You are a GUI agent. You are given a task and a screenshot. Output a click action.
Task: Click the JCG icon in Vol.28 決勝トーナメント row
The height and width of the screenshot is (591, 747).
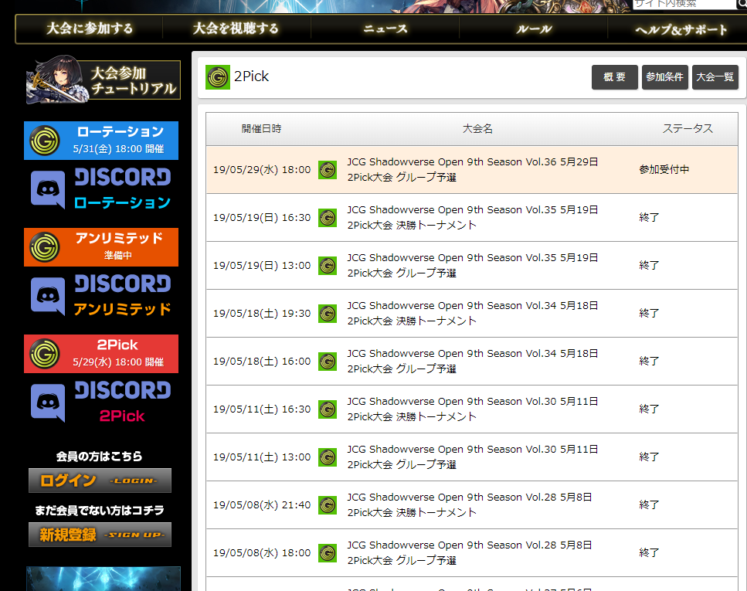point(328,505)
